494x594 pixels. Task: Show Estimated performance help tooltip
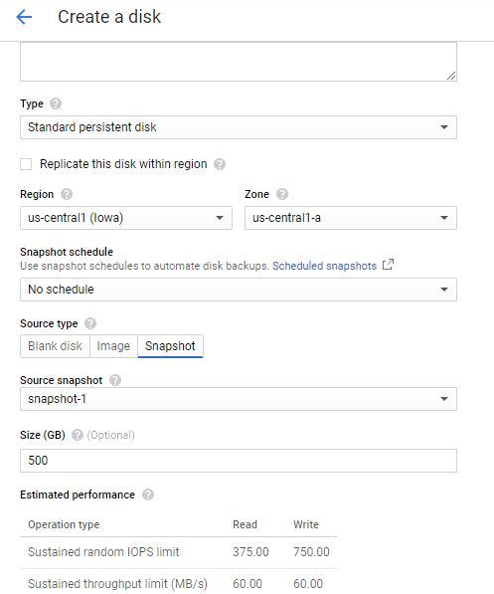pos(148,495)
